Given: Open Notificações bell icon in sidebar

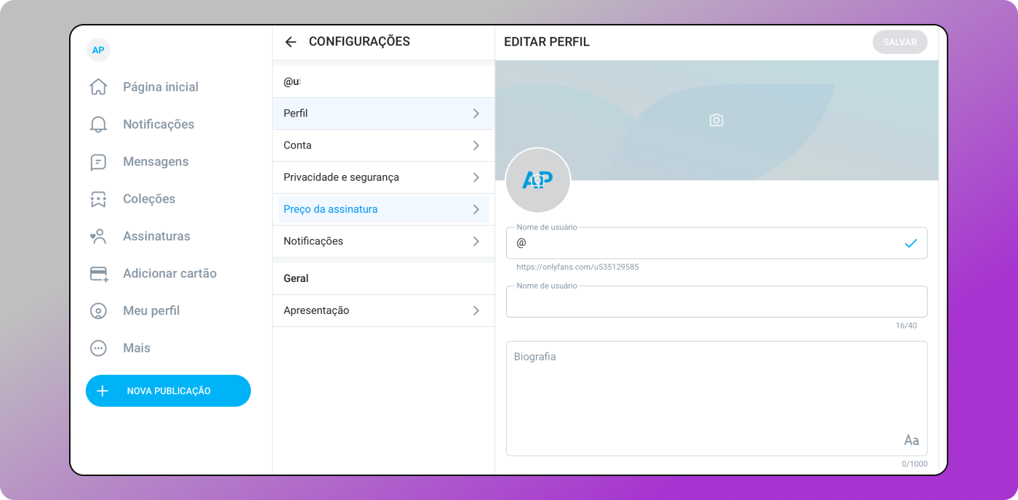Looking at the screenshot, I should click(98, 124).
